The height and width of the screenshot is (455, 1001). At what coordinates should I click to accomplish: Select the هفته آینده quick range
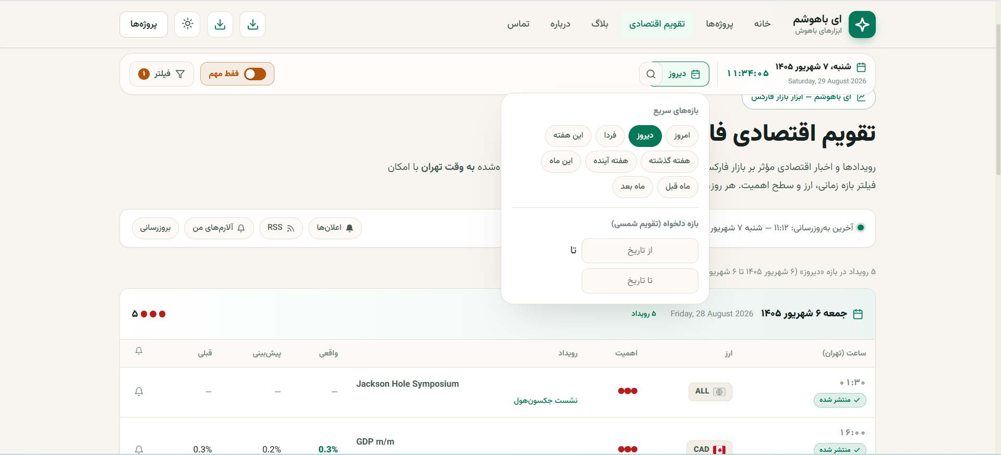tap(611, 161)
